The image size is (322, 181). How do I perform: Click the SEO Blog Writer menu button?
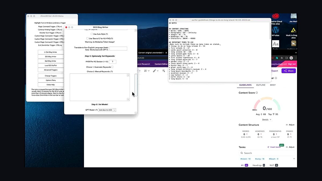pos(51,57)
